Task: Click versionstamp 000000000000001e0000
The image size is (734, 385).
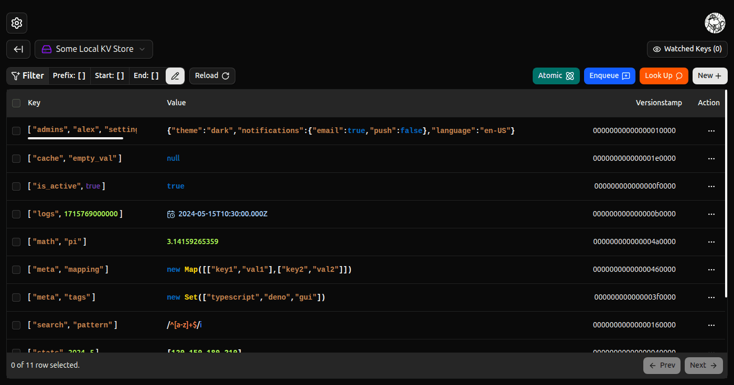Action: [634, 158]
